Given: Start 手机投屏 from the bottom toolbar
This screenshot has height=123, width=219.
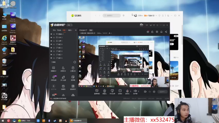Looking at the screenshot, I should (112, 92).
